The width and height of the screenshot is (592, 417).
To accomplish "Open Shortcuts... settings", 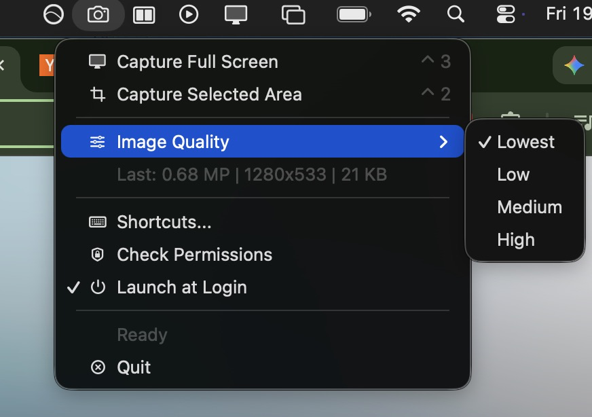I will pyautogui.click(x=263, y=221).
